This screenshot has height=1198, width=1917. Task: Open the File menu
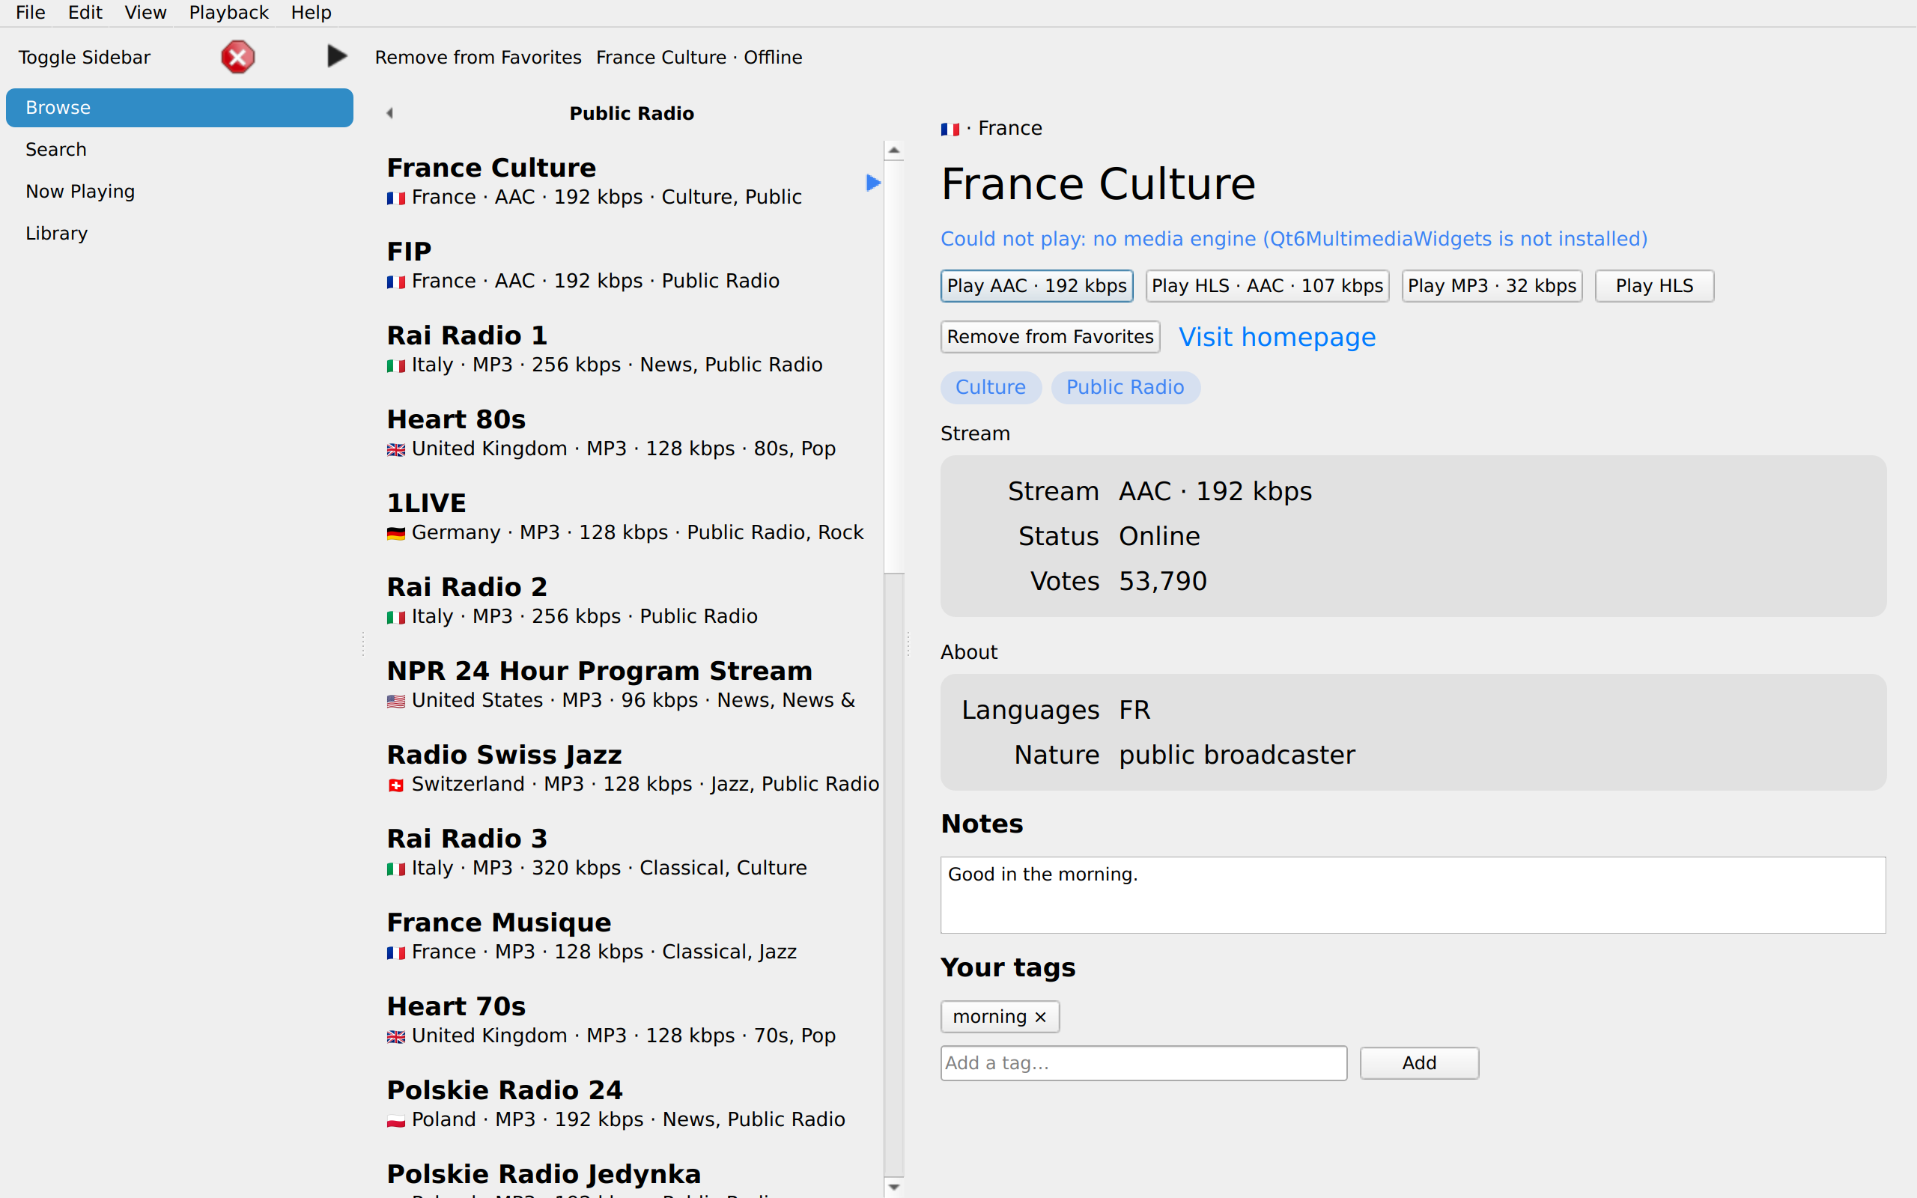31,13
